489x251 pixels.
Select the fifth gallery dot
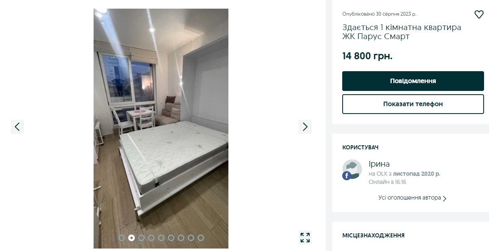click(161, 238)
